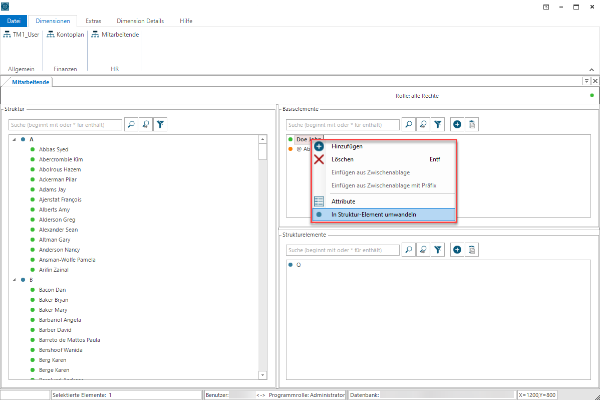600x400 pixels.
Task: Select Alderson Greg in the tree
Action: coord(57,220)
